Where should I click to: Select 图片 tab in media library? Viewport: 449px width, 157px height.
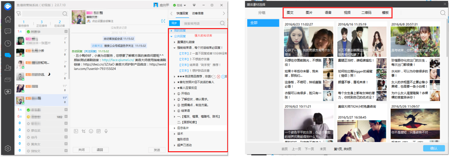[309, 12]
